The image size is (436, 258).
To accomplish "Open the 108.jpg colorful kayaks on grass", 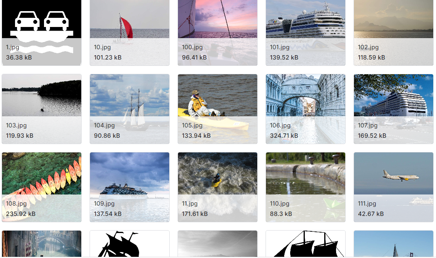I will tap(42, 187).
